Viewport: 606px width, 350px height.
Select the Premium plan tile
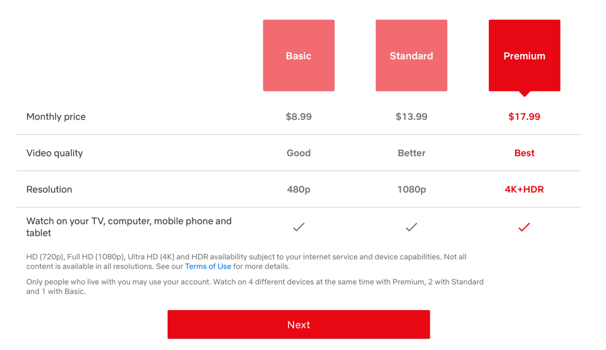pyautogui.click(x=525, y=56)
